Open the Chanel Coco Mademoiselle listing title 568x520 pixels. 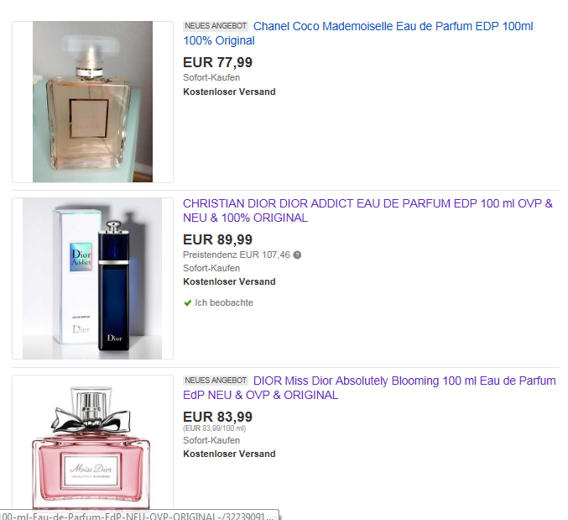pyautogui.click(x=358, y=34)
